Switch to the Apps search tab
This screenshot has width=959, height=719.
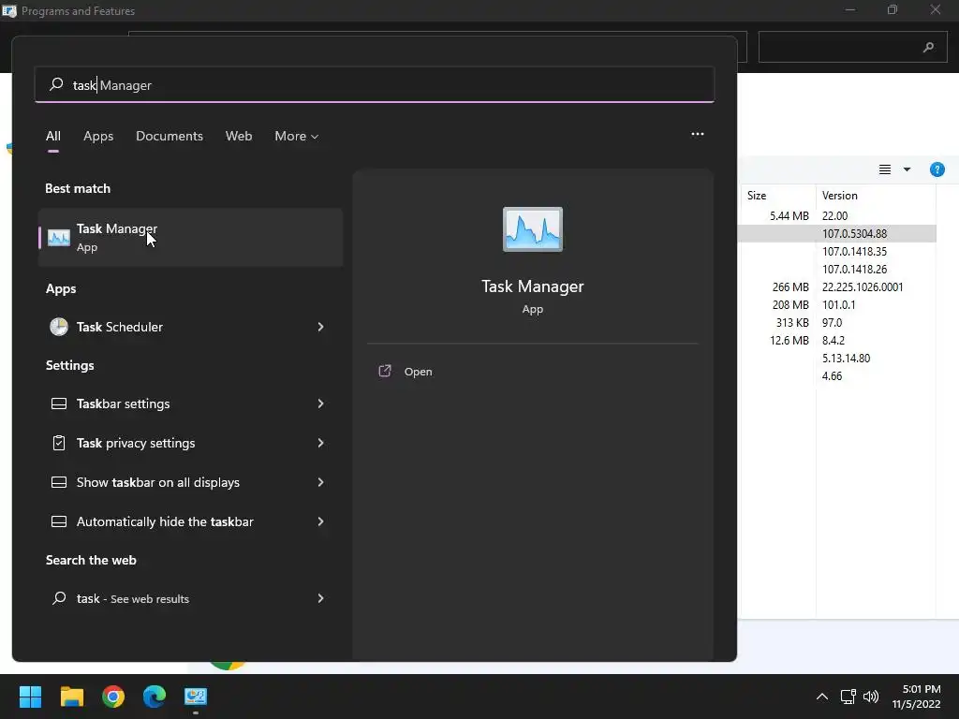coord(98,137)
